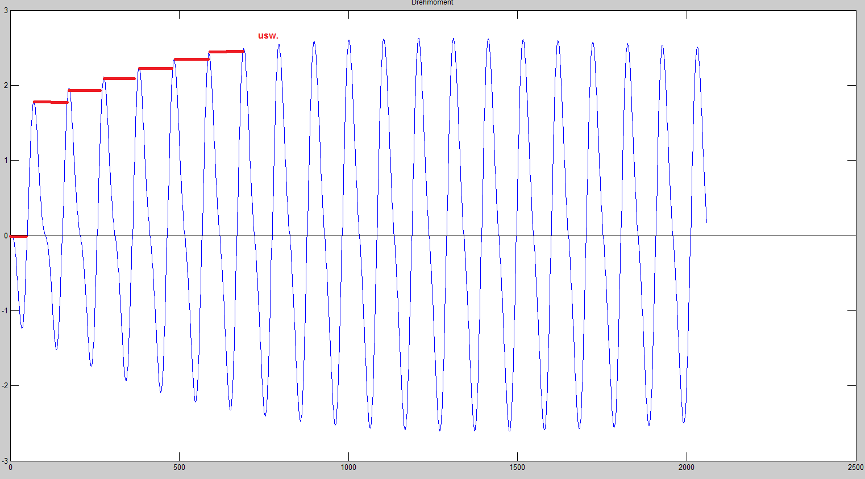The height and width of the screenshot is (479, 865).
Task: Select the x-axis tick label 2000
Action: (686, 468)
